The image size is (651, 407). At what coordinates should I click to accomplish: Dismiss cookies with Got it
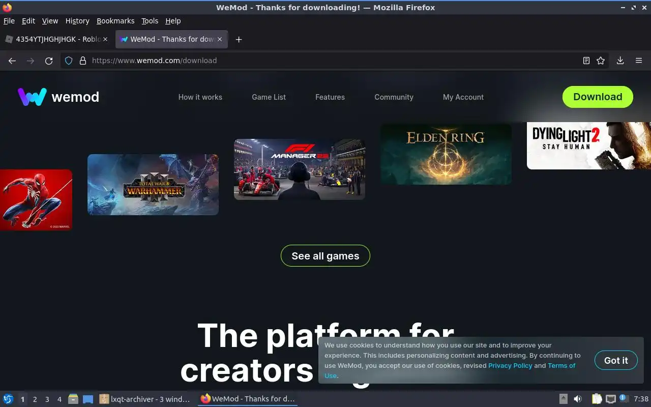[x=616, y=360]
